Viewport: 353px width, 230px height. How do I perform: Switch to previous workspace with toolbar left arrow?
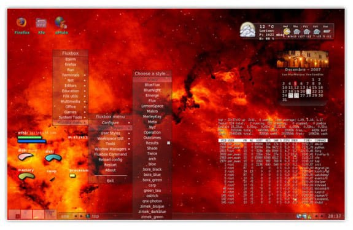pos(76,216)
